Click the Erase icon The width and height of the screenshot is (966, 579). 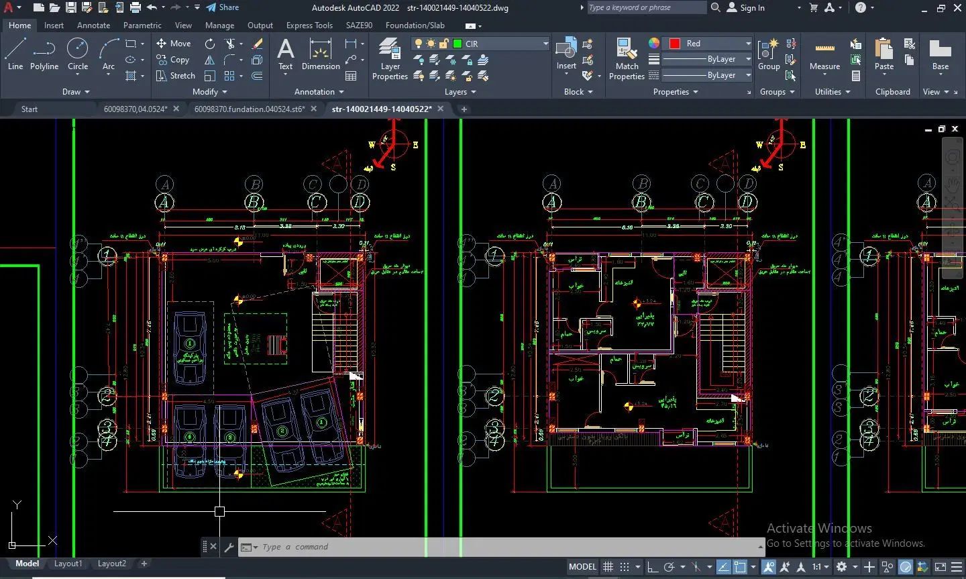257,44
